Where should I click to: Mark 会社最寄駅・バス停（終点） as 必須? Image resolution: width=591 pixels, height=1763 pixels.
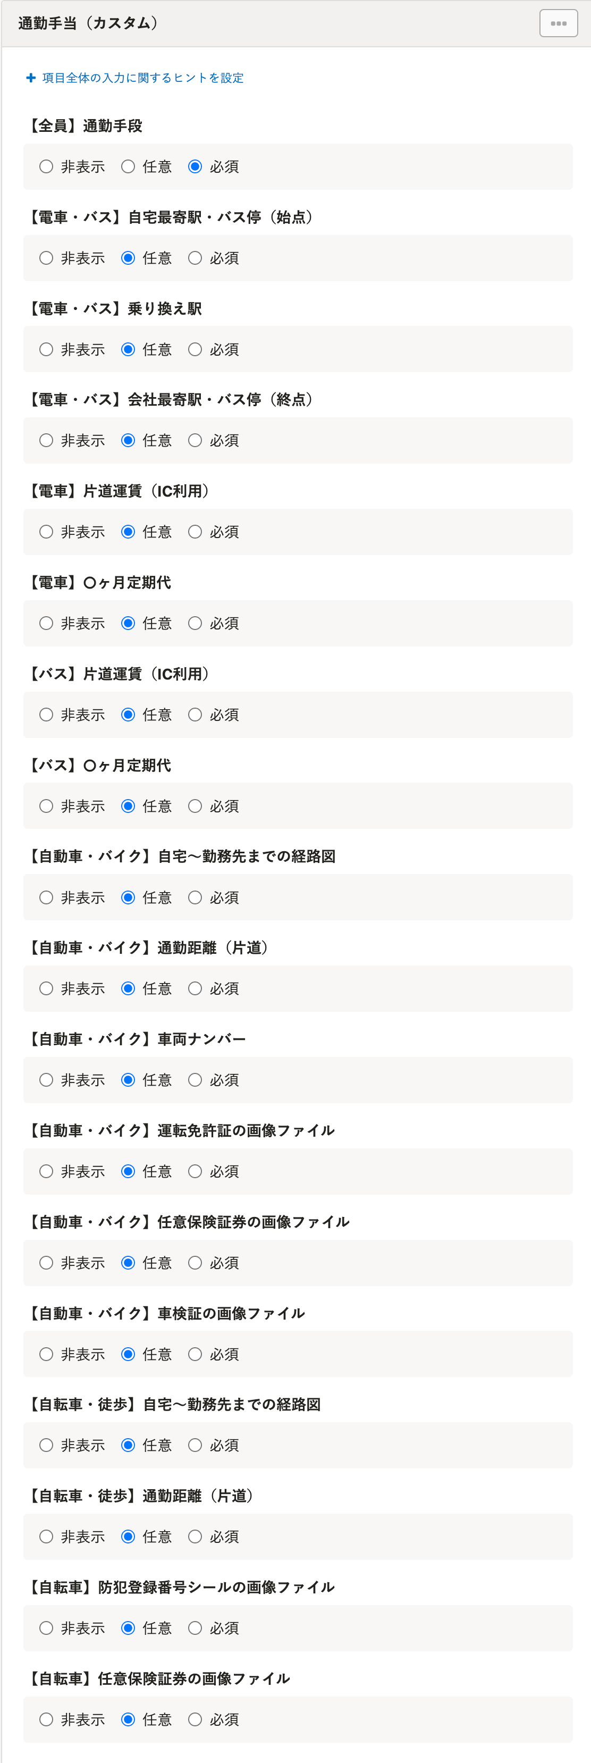(195, 441)
